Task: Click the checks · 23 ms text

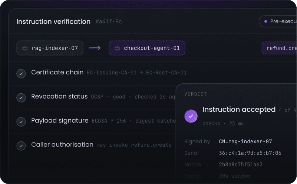Action: (x=223, y=124)
